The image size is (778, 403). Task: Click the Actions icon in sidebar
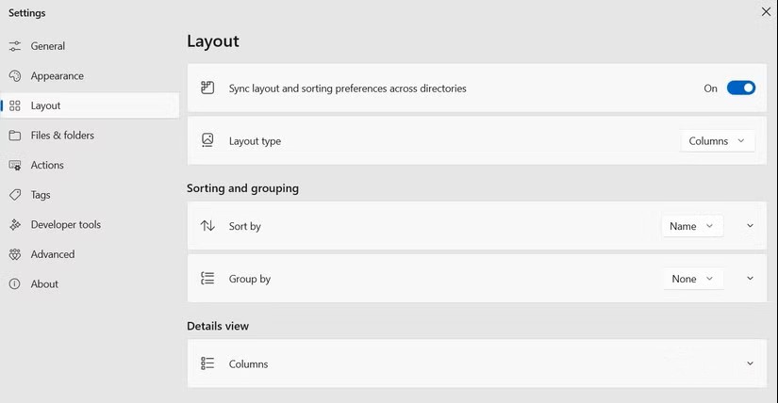click(x=15, y=166)
